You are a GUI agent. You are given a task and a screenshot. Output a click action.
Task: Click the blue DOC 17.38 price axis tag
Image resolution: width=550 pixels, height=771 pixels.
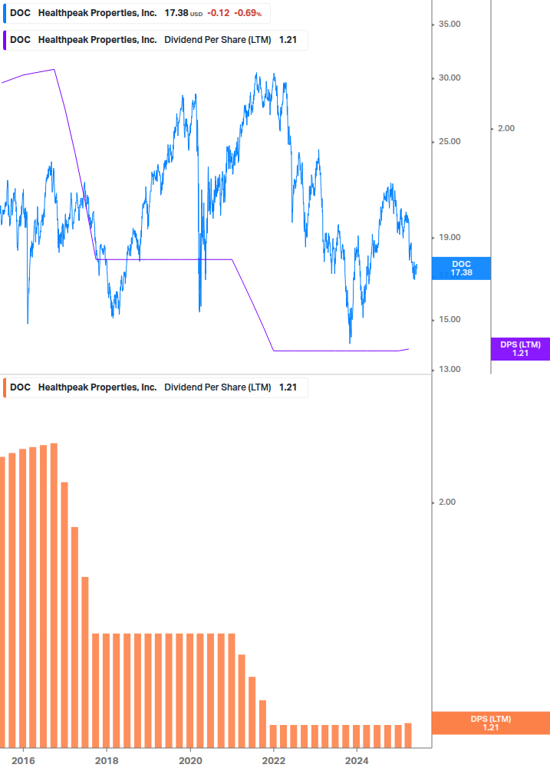tap(461, 269)
